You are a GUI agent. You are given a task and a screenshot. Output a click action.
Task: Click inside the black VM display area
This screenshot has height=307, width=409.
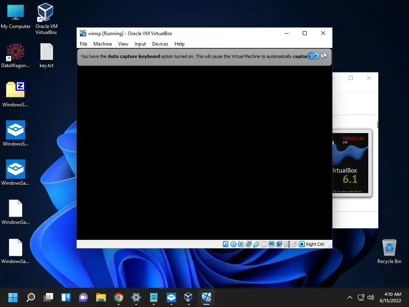204,153
